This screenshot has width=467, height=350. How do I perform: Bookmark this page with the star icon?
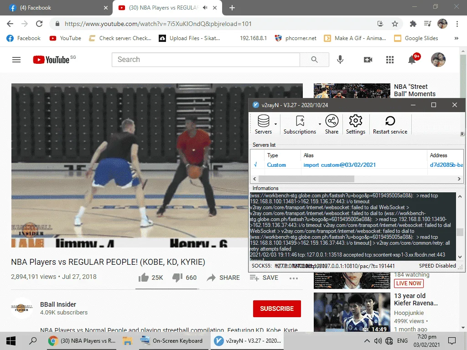pyautogui.click(x=394, y=24)
